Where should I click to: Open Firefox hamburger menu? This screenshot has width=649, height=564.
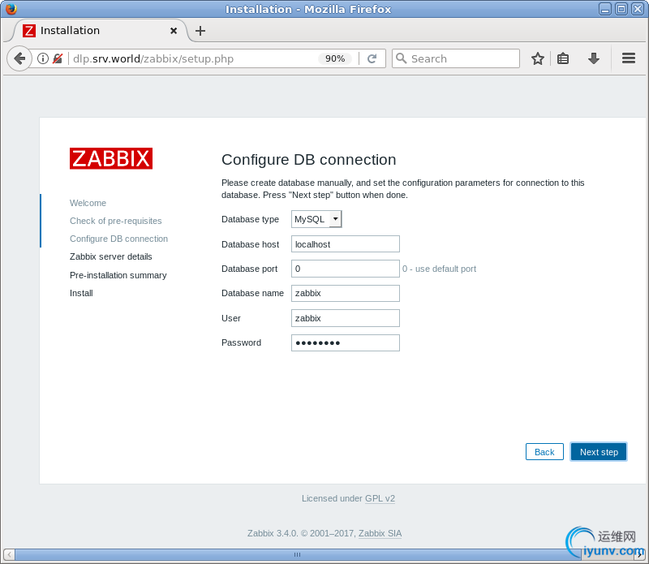click(628, 58)
